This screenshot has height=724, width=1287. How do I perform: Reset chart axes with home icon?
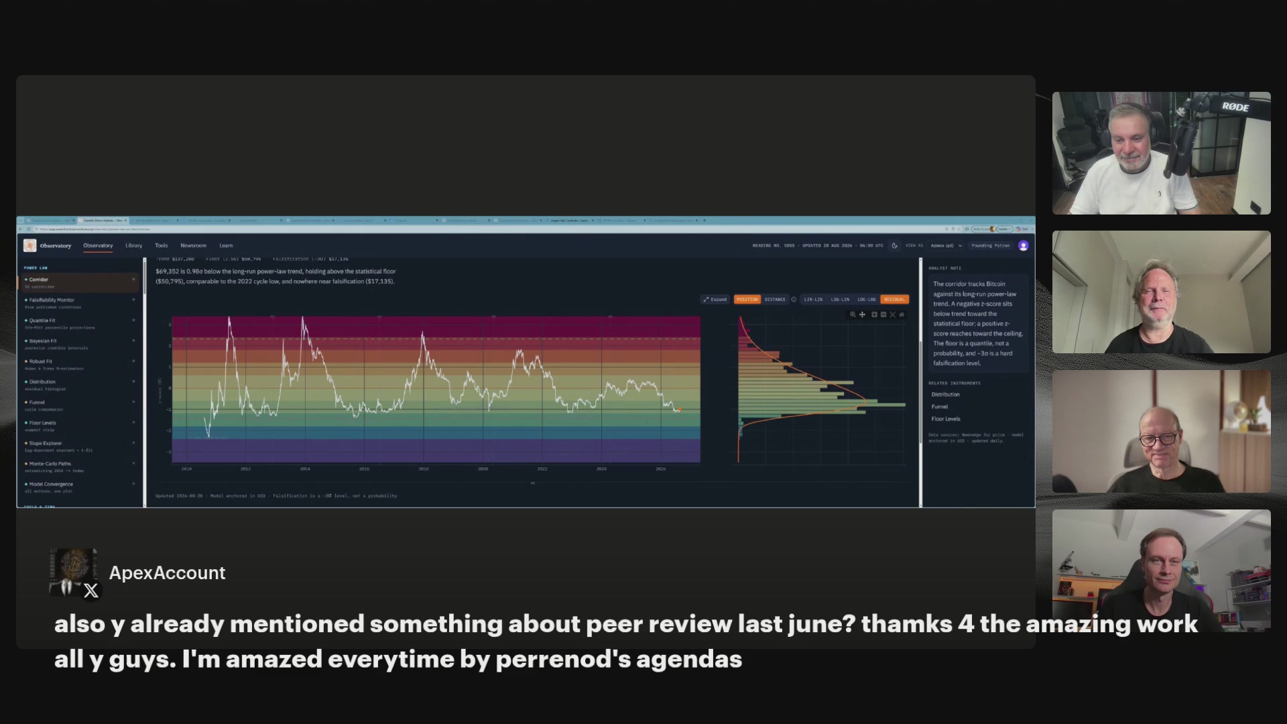[902, 314]
